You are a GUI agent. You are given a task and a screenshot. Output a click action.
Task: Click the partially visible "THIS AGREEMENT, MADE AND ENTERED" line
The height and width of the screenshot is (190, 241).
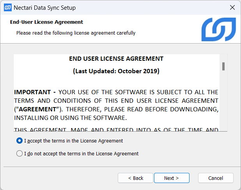116,129
